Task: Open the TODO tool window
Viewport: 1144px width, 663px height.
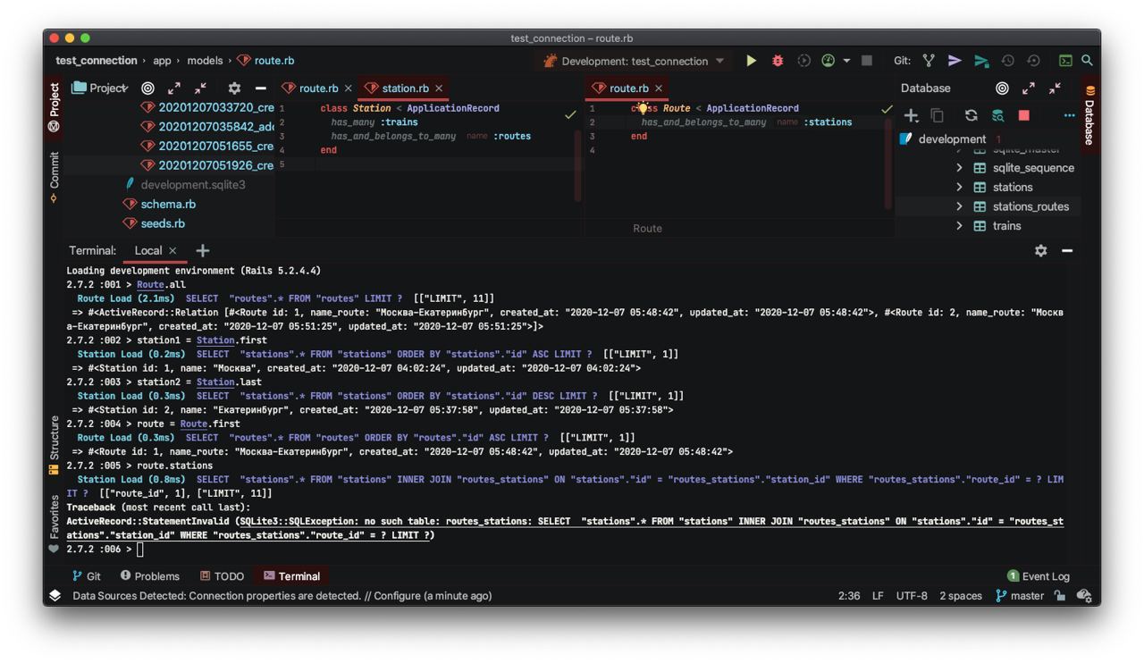Action: pos(222,576)
